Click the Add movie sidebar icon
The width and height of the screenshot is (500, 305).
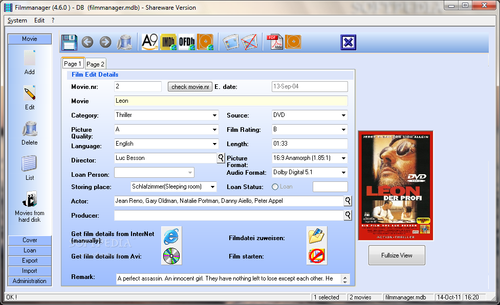coord(30,58)
